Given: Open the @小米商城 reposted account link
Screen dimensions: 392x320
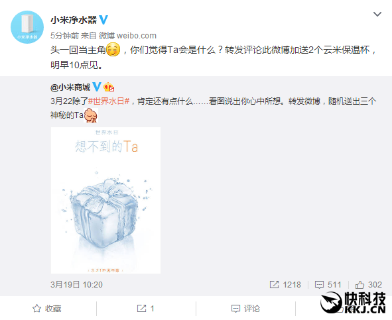Looking at the screenshot, I should 70,87.
